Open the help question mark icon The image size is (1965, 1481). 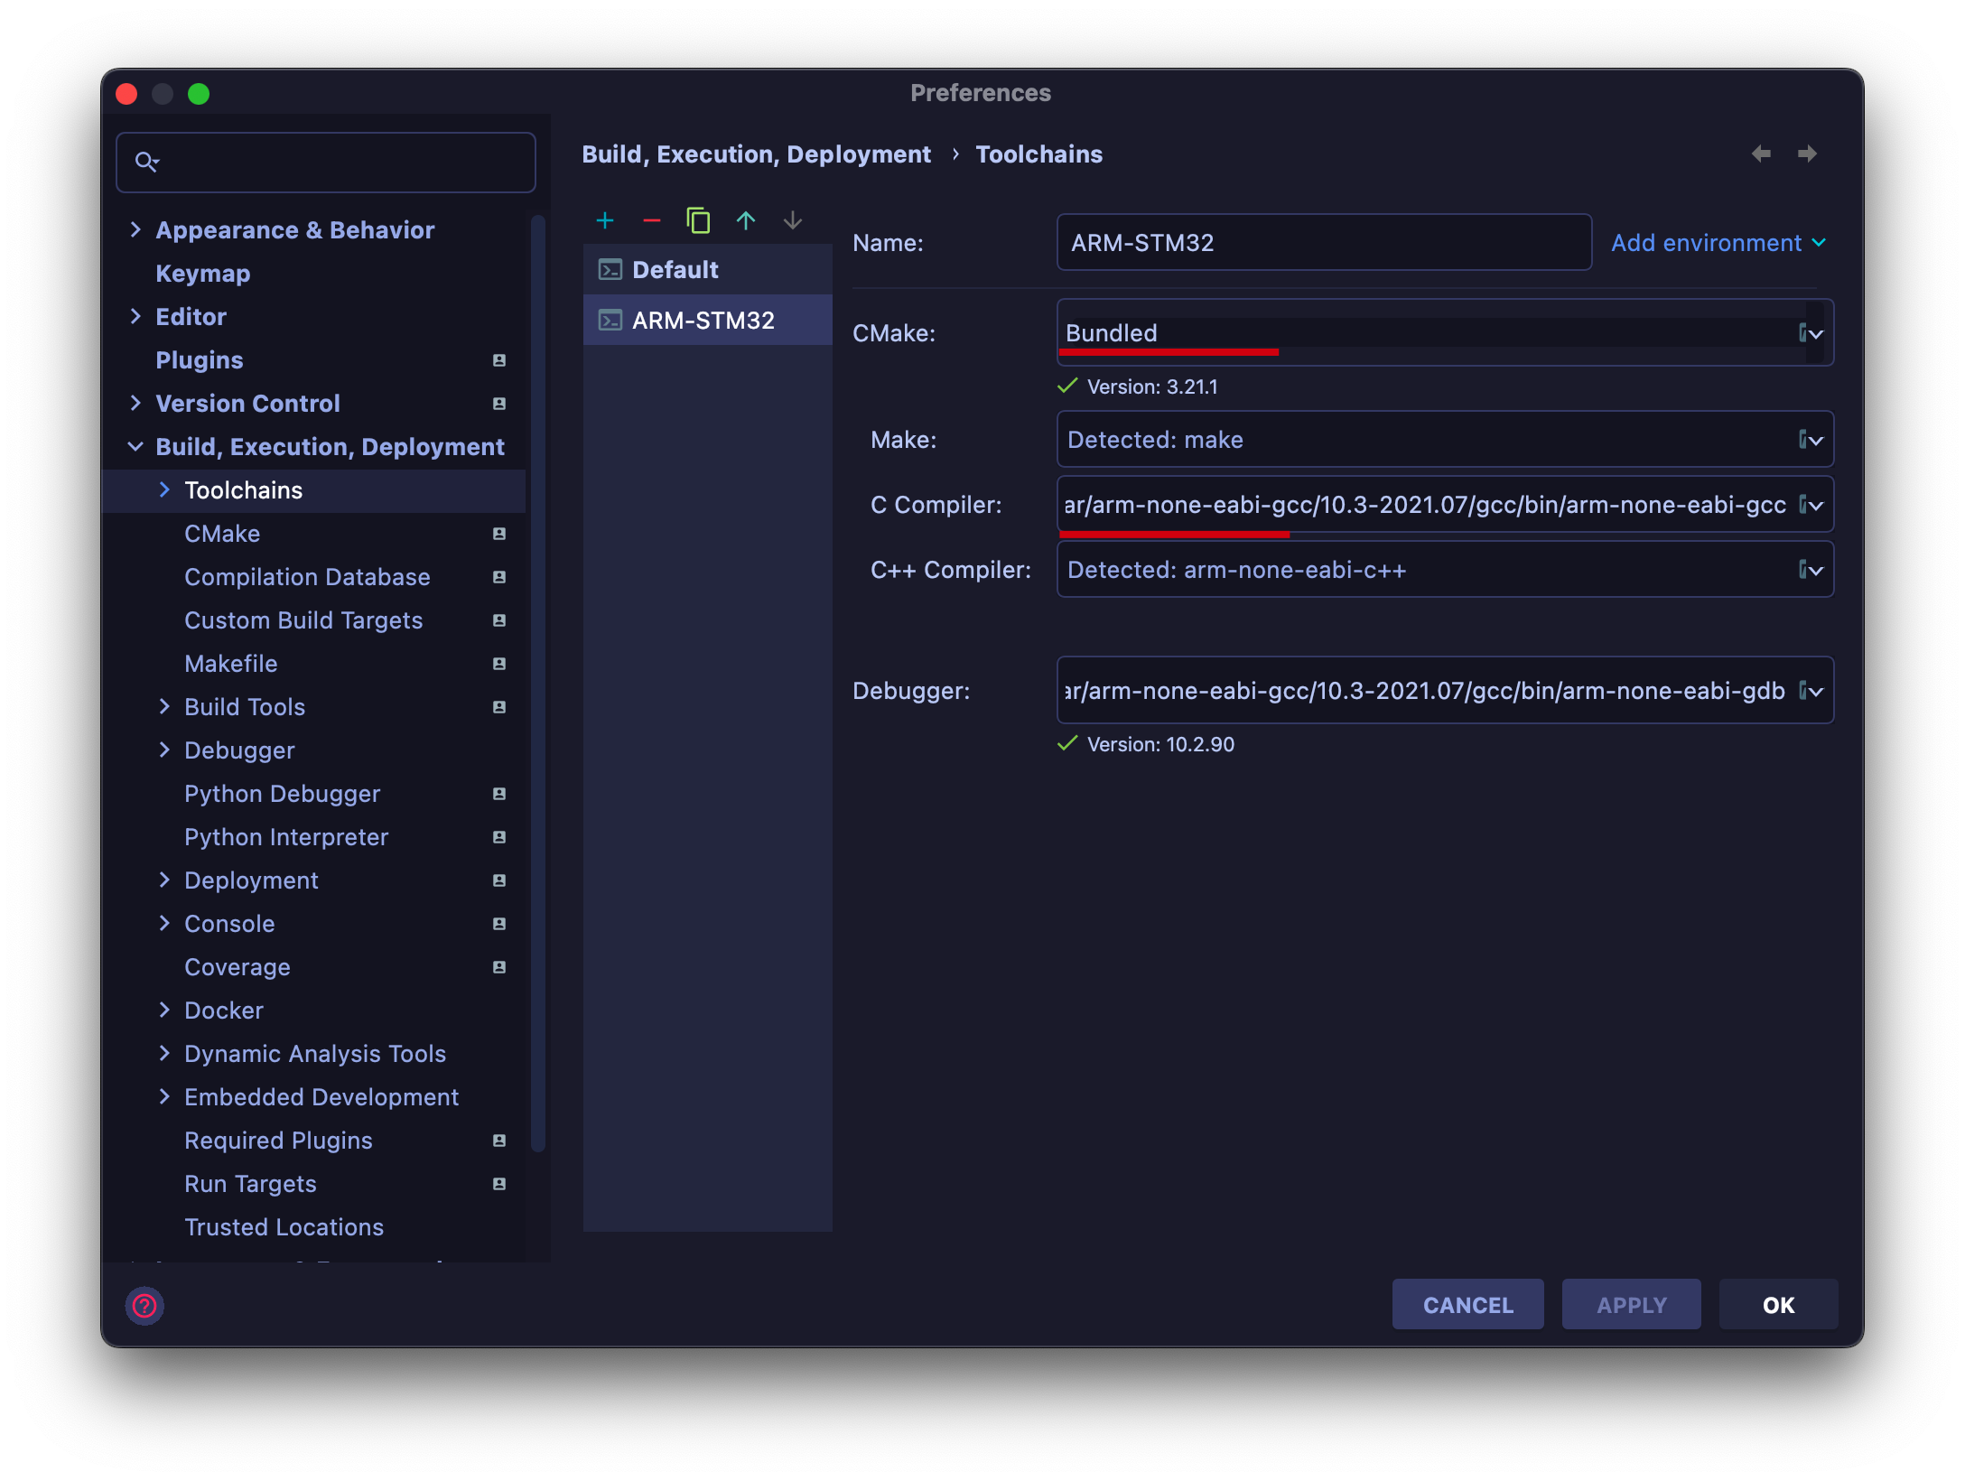point(144,1305)
